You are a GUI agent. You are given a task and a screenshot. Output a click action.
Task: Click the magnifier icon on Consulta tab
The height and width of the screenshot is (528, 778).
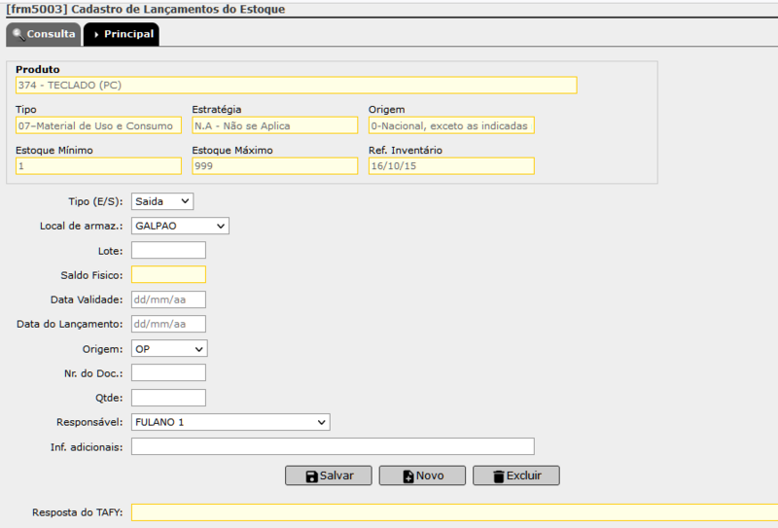tap(18, 34)
